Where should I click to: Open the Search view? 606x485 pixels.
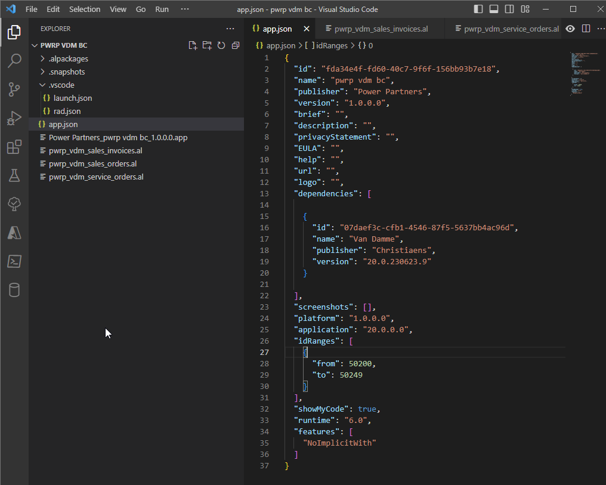coord(14,61)
